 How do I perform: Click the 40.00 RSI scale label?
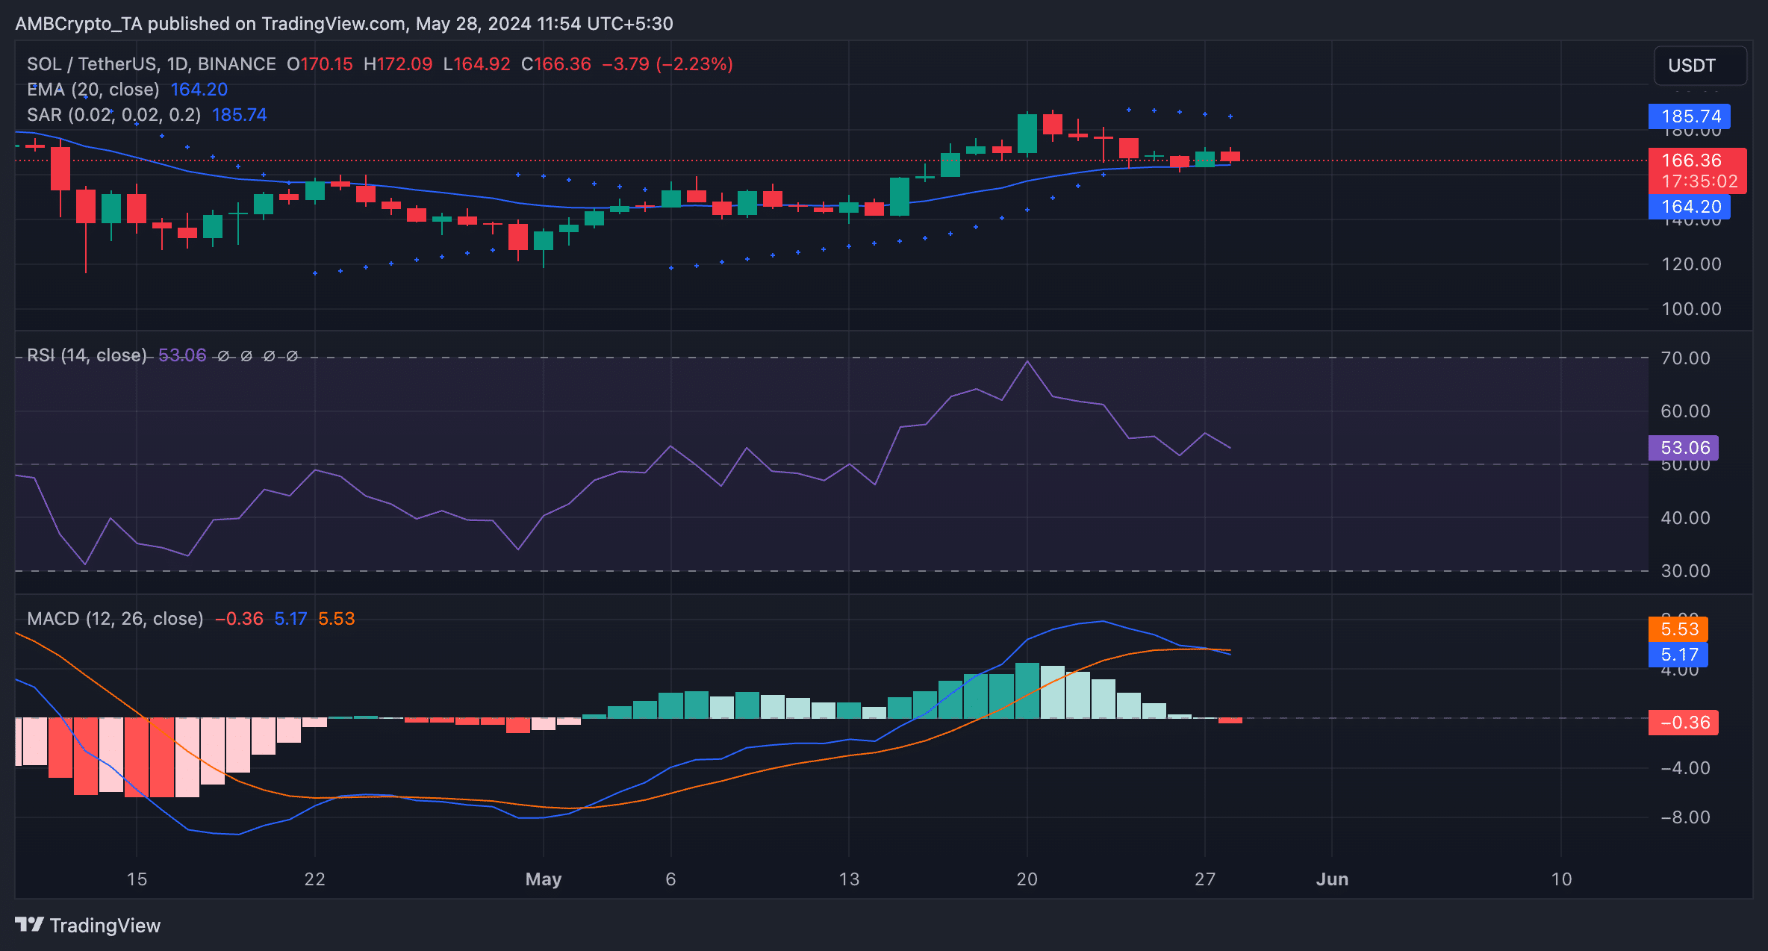click(1685, 518)
